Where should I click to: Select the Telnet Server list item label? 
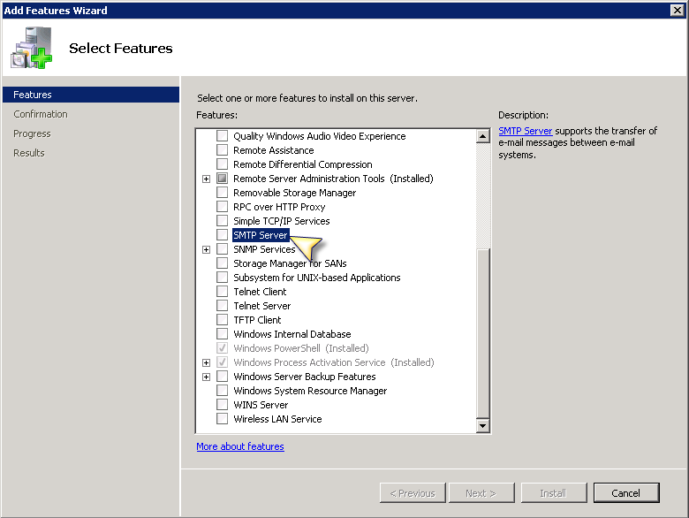point(261,306)
